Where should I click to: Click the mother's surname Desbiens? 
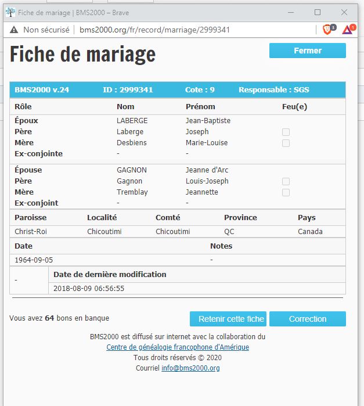tap(132, 143)
